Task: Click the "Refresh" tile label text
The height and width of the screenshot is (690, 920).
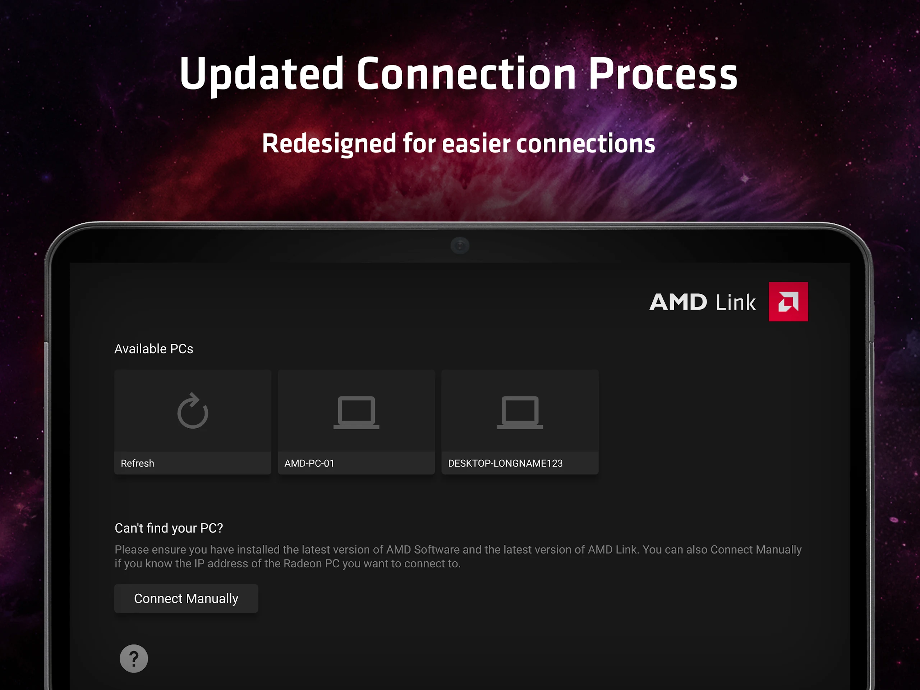Action: tap(137, 463)
